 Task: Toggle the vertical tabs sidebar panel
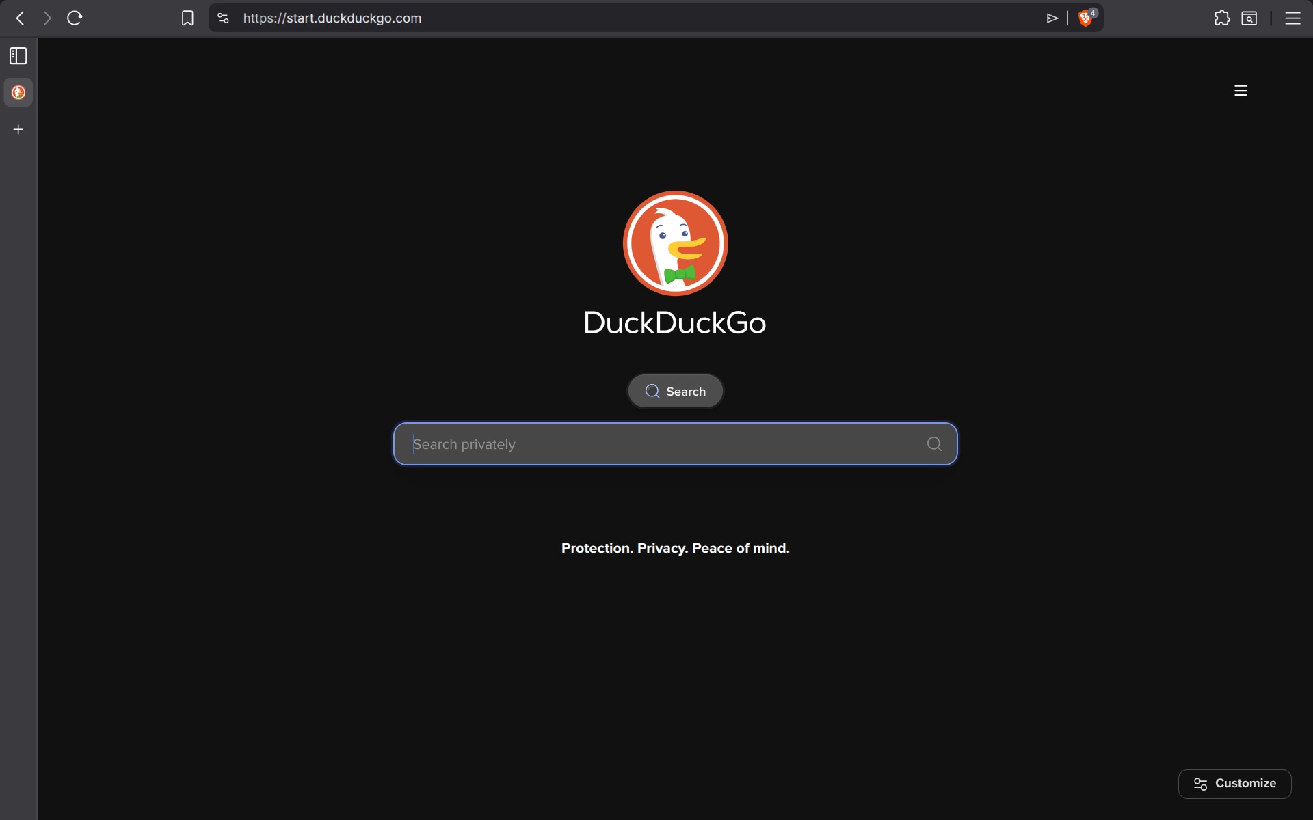(18, 56)
